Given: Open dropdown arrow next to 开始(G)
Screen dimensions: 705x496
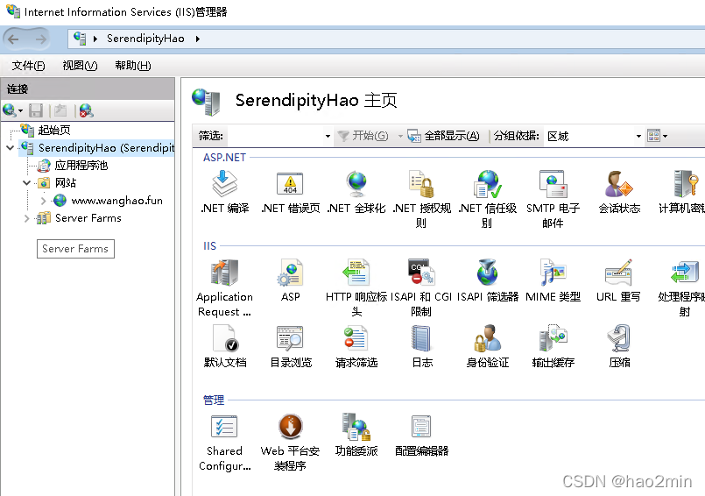Looking at the screenshot, I should (400, 136).
